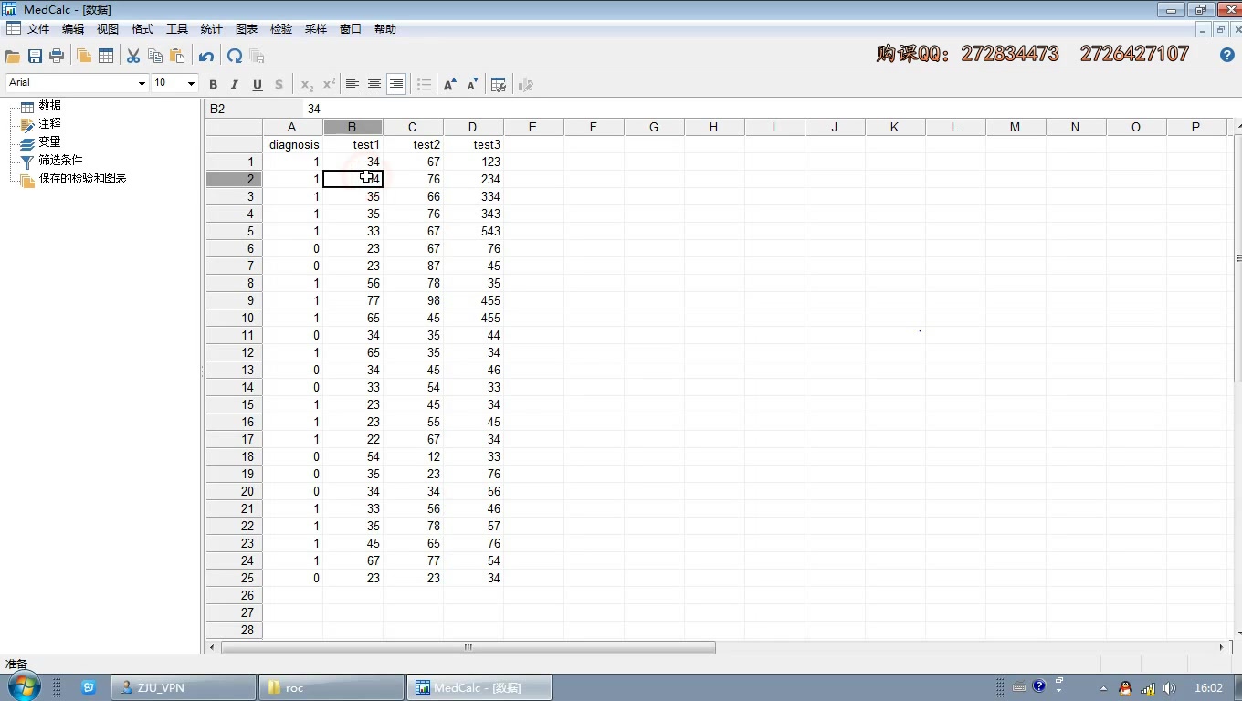This screenshot has height=701, width=1242.
Task: Click the test1 column name cell
Action: 353,144
